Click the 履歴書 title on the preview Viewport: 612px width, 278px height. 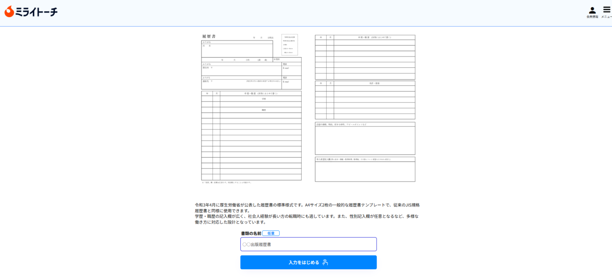(x=209, y=37)
